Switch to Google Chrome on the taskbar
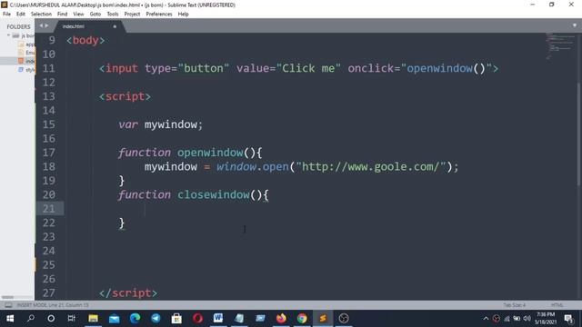Screen dimensions: 582x327 (x=302, y=319)
